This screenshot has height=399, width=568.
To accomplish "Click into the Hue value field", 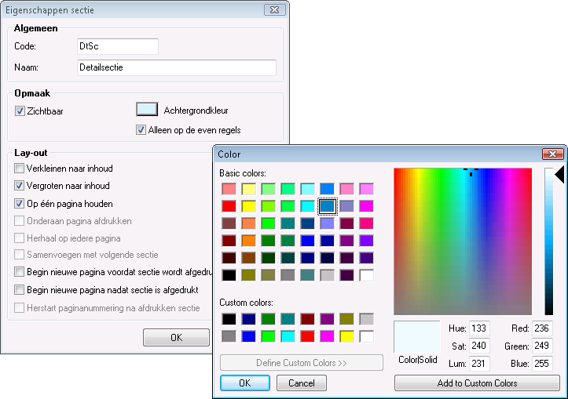I will coord(479,328).
